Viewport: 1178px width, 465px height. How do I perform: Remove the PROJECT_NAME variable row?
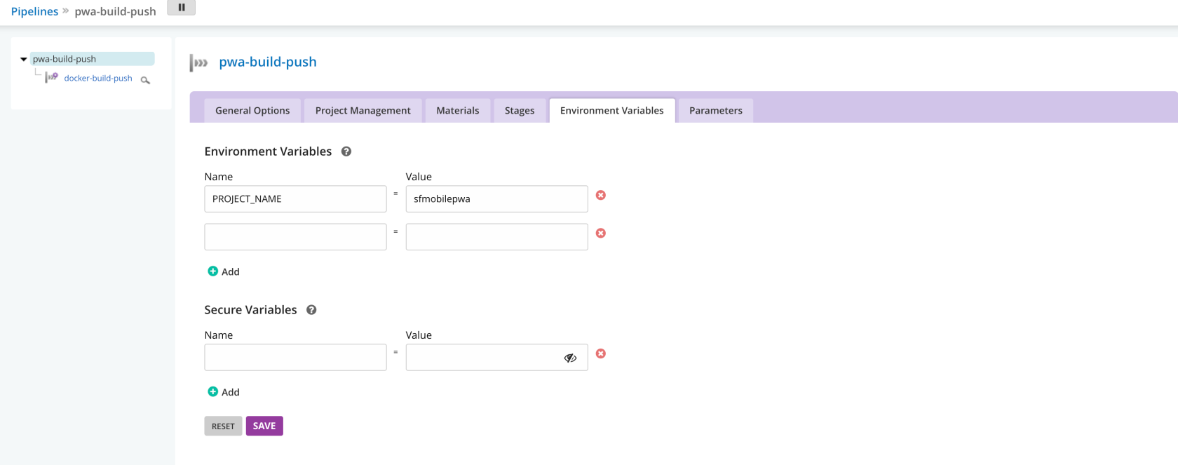point(601,195)
